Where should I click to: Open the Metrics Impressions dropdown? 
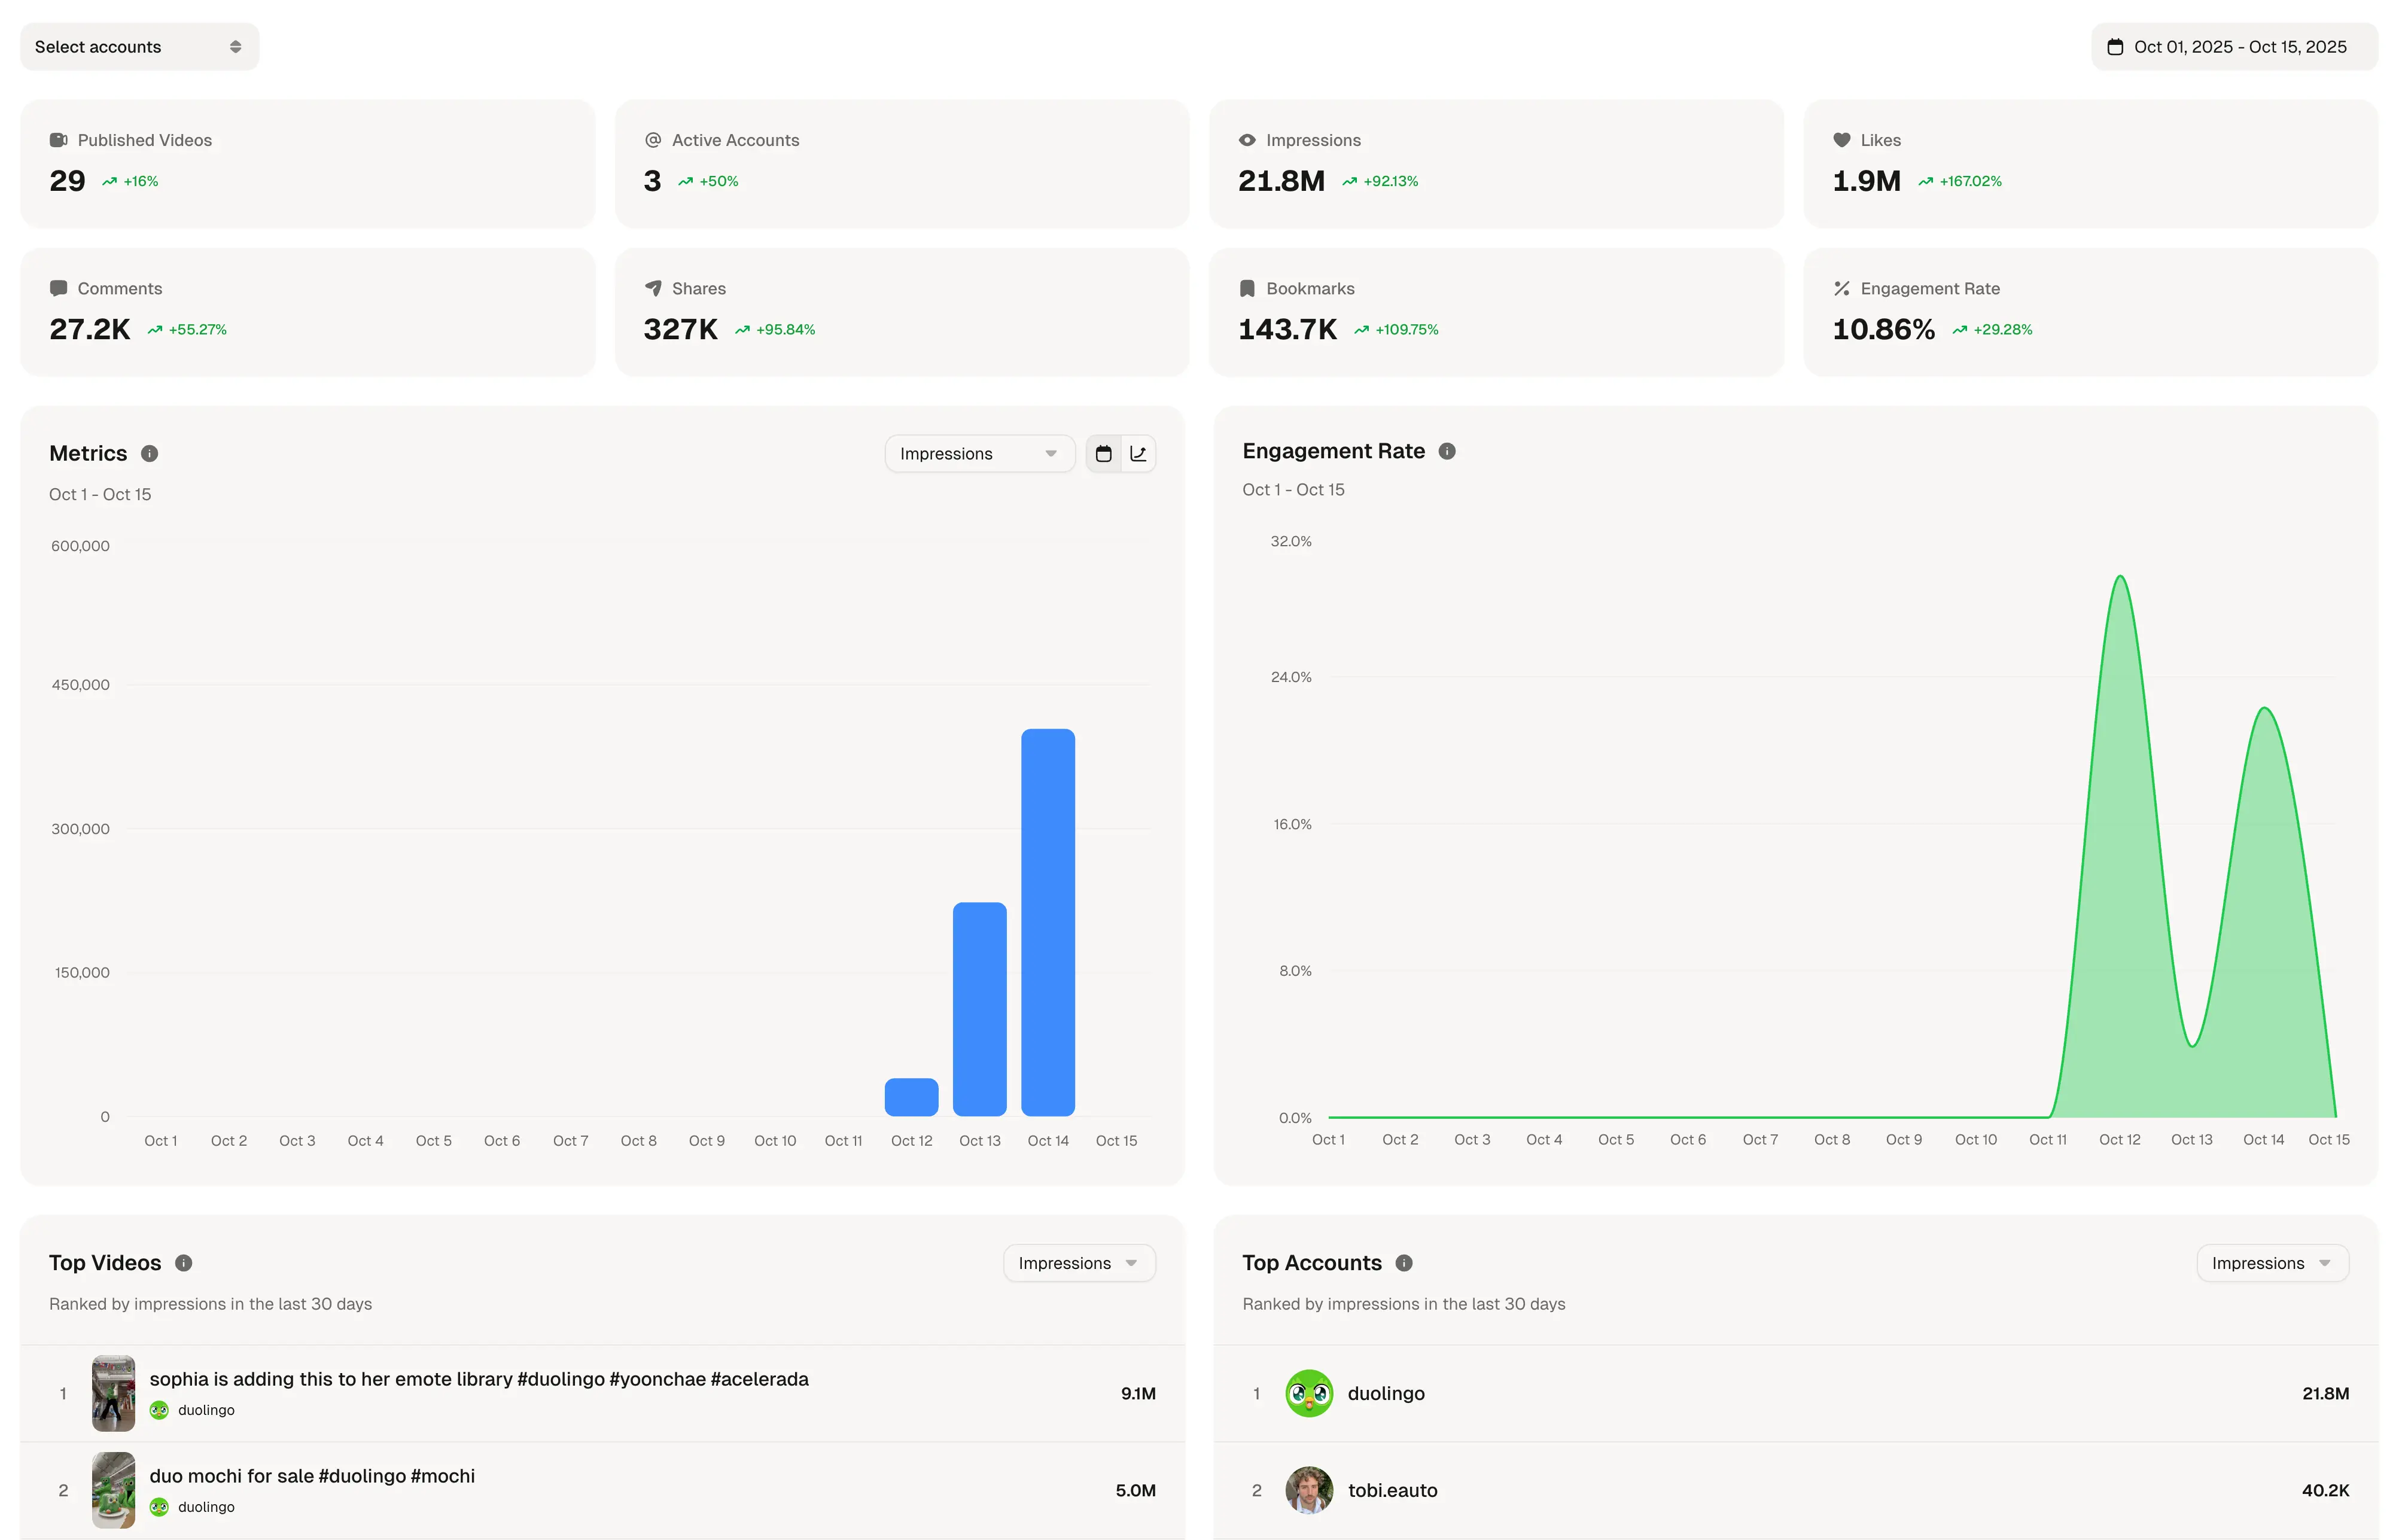978,454
